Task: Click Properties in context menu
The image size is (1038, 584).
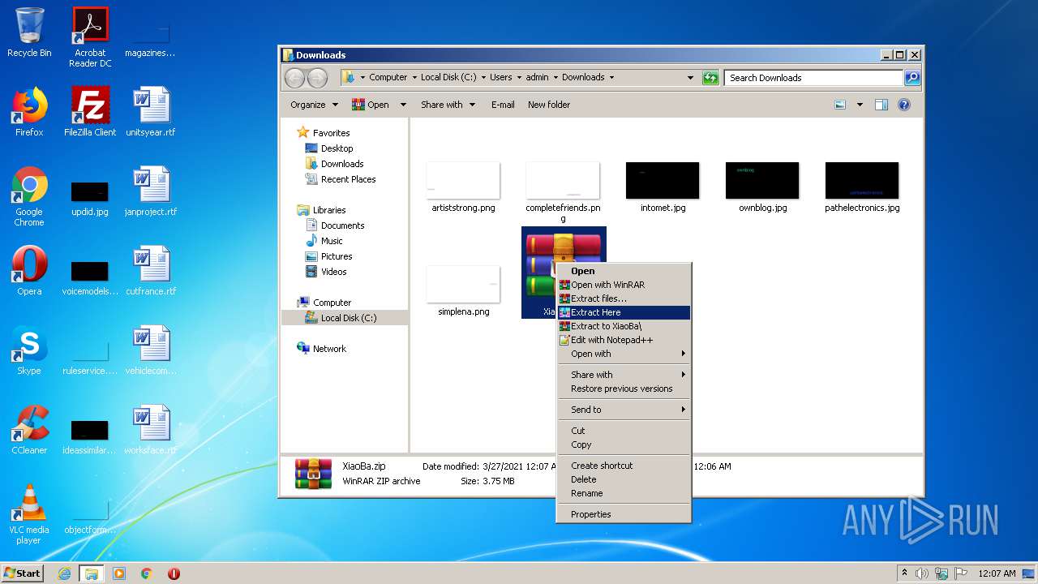Action: [624, 514]
